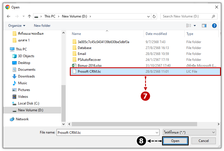The height and width of the screenshot is (151, 224).
Task: Show the address bar previous locations
Action: coord(148,17)
